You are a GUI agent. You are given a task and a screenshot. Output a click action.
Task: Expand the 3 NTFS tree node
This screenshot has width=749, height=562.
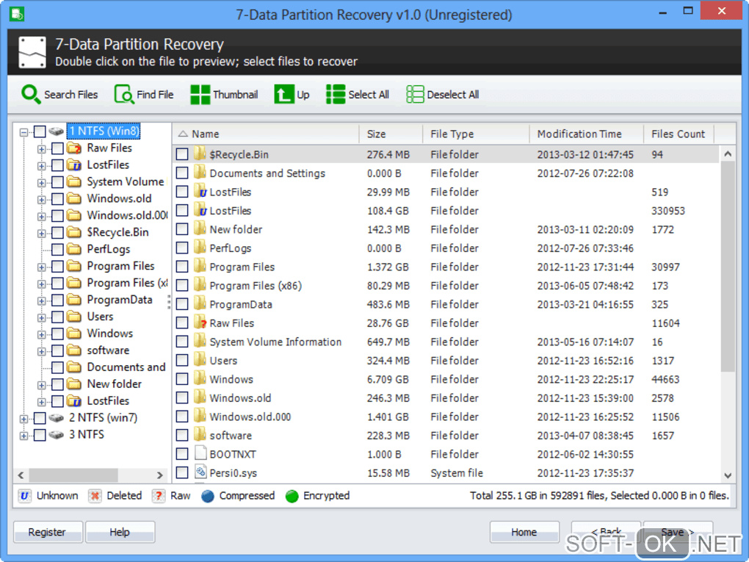(24, 436)
